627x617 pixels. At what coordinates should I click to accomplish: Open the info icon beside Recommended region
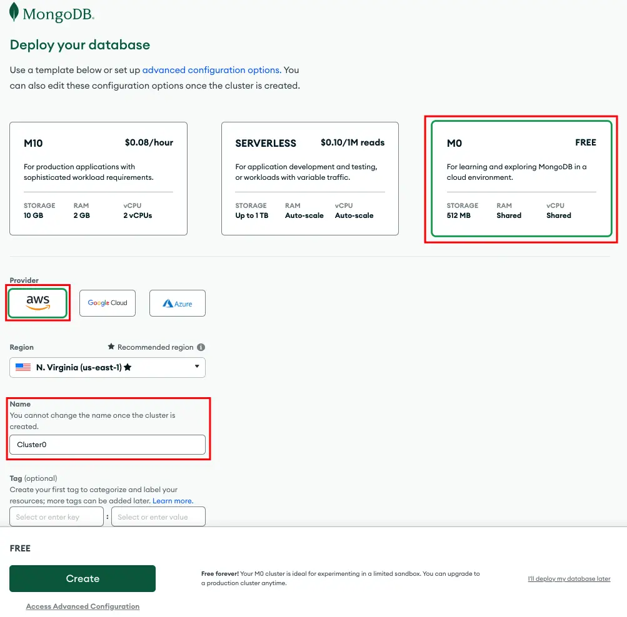201,347
